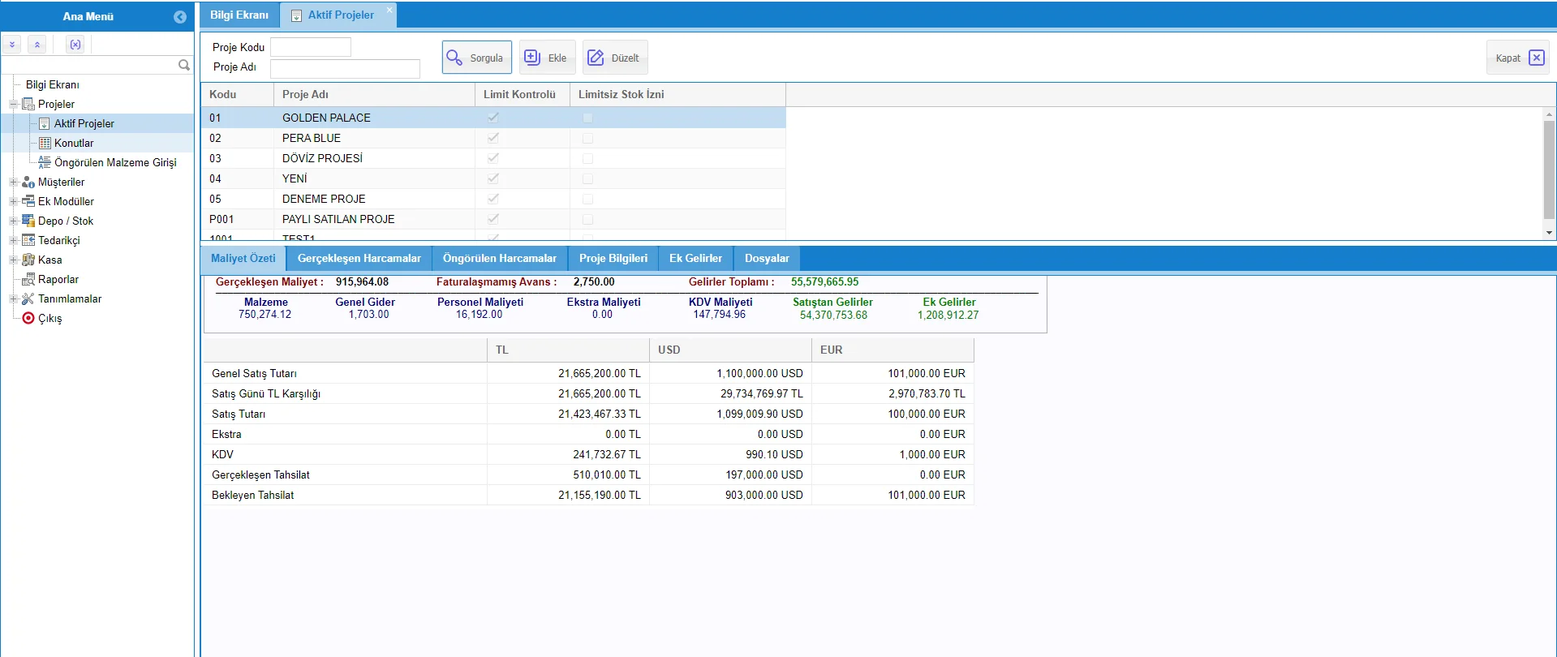Toggle Limit Kontrolü for DENEME PROJE
This screenshot has width=1557, height=657.
coord(493,199)
